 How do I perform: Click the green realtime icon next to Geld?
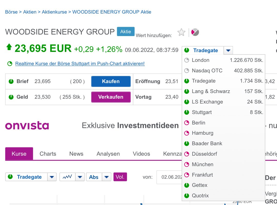[x=11, y=97]
